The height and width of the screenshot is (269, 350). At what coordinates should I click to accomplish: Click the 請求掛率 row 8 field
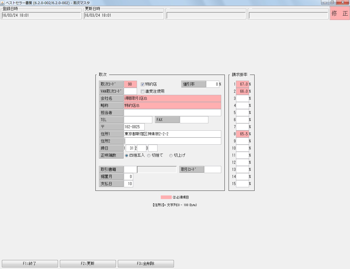(243, 134)
